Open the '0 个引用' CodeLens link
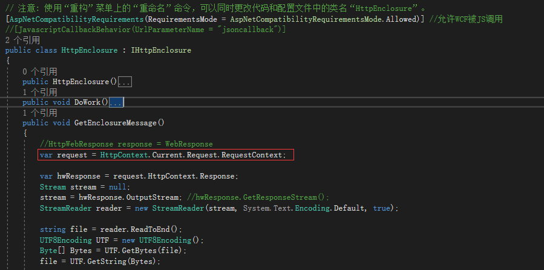The height and width of the screenshot is (270, 544). click(x=40, y=71)
